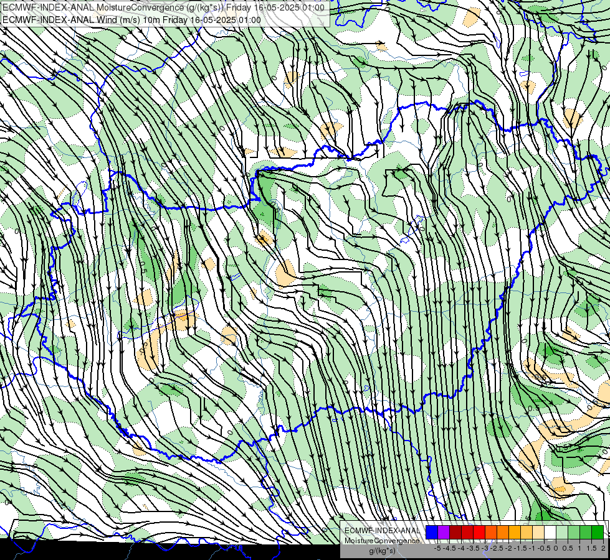Viewport: 610px width, 560px height.
Task: Select the green swatch between 1.5 and 2
Action: 586,533
